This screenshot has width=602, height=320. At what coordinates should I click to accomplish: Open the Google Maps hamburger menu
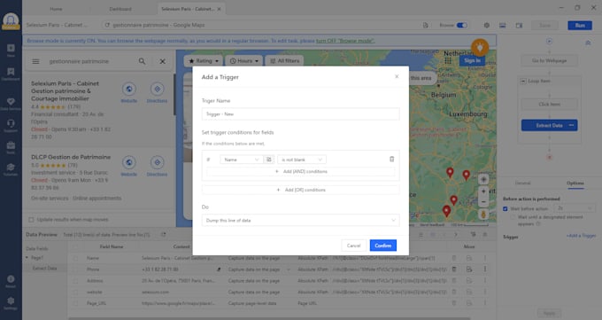[35, 61]
